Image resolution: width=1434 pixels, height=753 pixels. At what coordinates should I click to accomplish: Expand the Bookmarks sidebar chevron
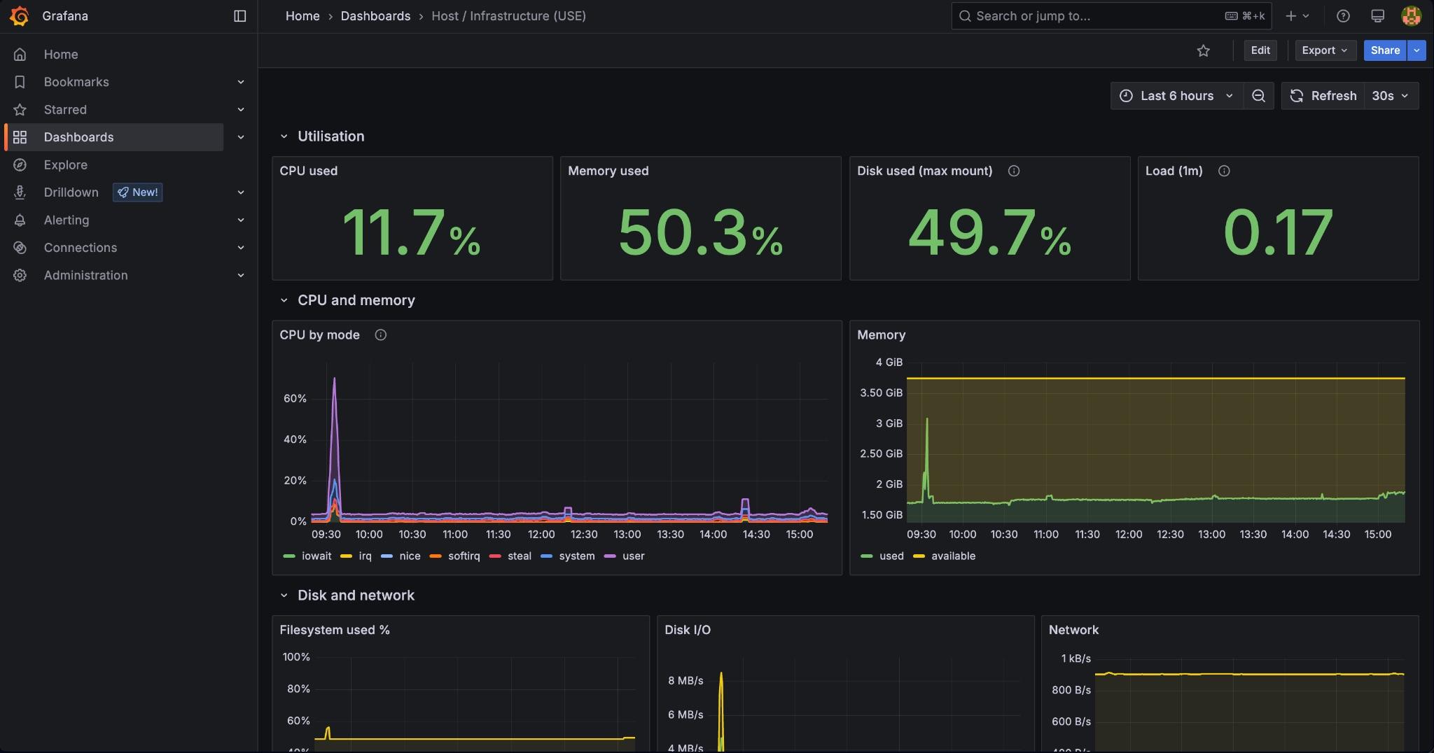(x=241, y=82)
